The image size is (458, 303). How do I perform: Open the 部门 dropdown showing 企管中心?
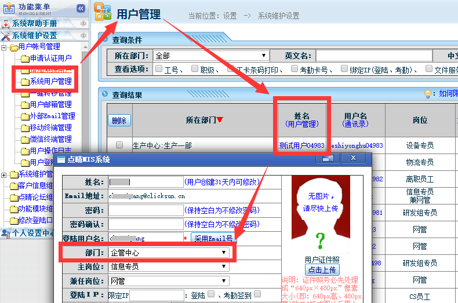click(x=169, y=253)
